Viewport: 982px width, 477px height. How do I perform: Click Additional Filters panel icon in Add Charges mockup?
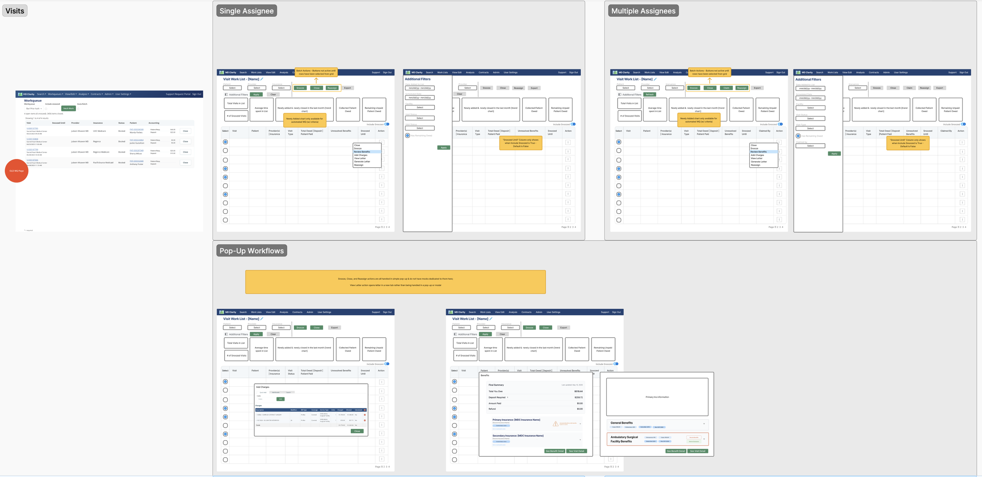[x=226, y=334]
